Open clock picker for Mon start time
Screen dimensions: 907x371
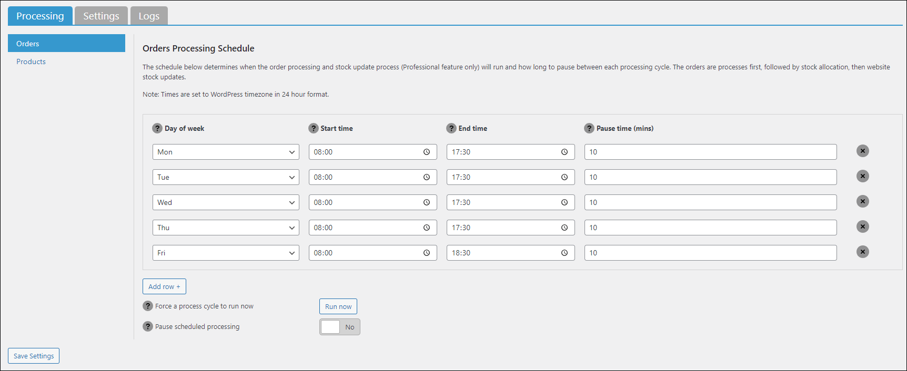pyautogui.click(x=427, y=152)
